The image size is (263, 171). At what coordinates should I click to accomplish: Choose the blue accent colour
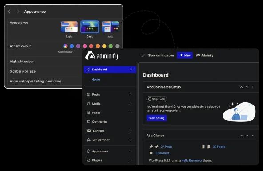pos(72,46)
